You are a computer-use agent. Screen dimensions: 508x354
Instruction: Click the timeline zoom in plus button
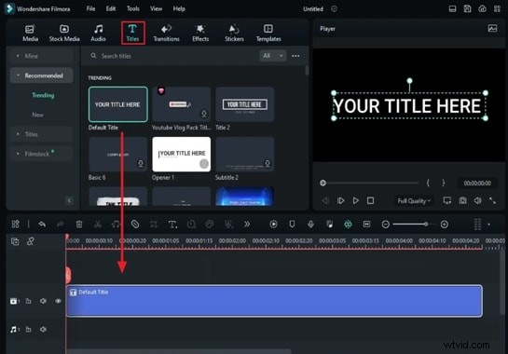click(x=445, y=225)
